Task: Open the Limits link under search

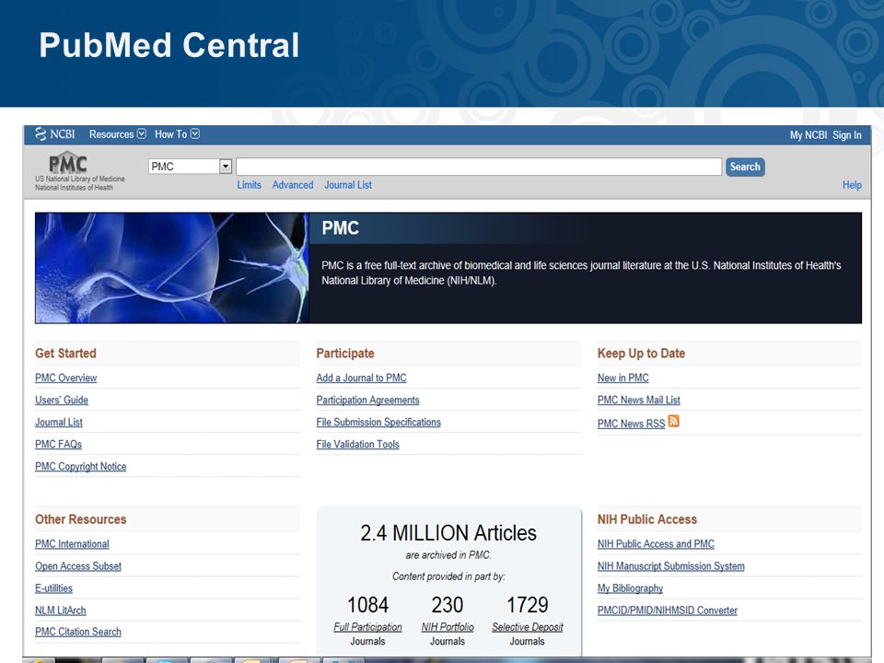Action: click(249, 185)
